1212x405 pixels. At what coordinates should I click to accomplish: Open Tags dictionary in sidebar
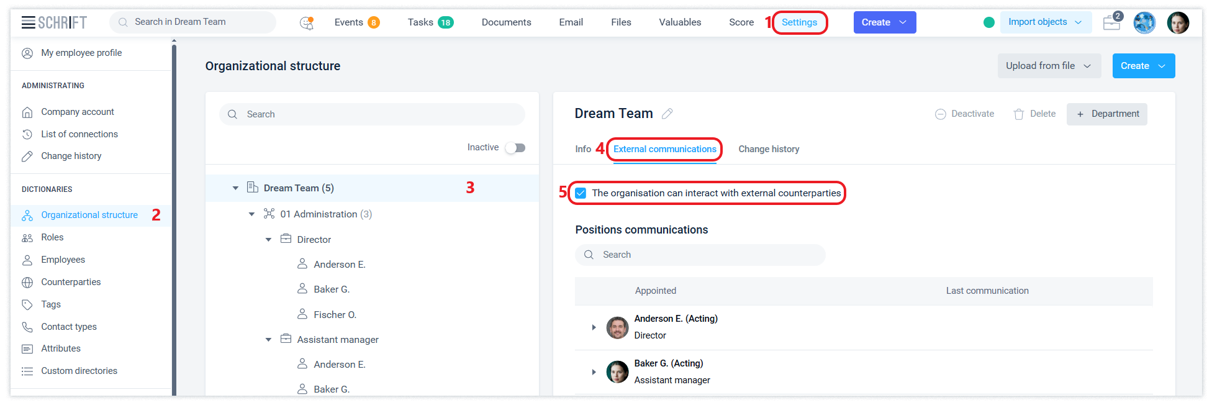coord(51,304)
